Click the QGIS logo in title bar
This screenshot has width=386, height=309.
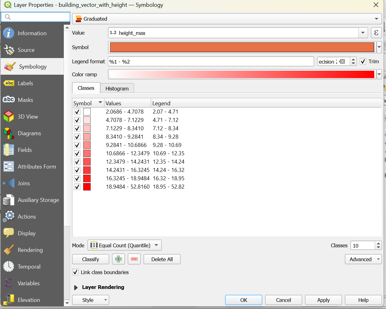(8, 5)
